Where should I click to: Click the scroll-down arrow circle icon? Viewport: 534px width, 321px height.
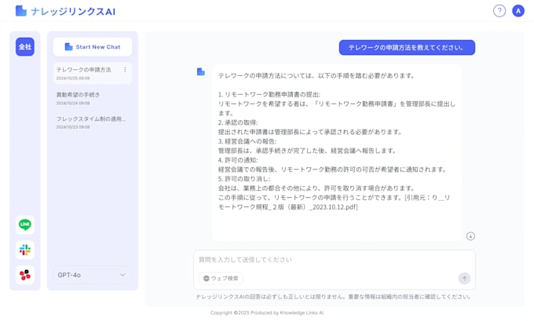coord(470,236)
